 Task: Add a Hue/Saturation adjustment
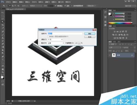pos(113,35)
